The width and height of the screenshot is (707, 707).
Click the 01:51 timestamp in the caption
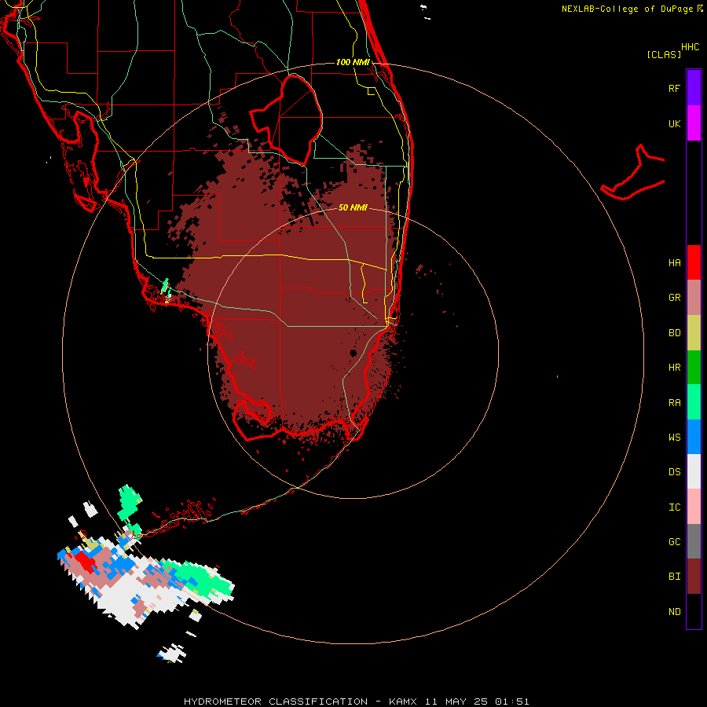point(511,702)
